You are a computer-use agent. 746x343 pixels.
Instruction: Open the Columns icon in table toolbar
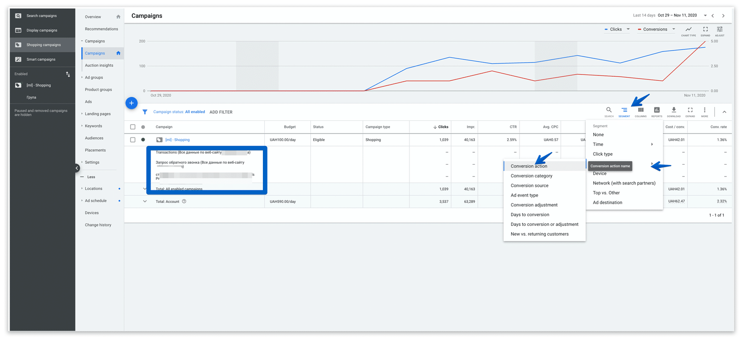click(640, 110)
